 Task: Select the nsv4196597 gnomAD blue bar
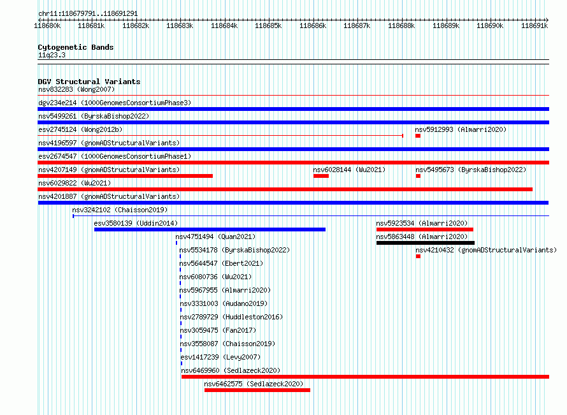point(293,149)
